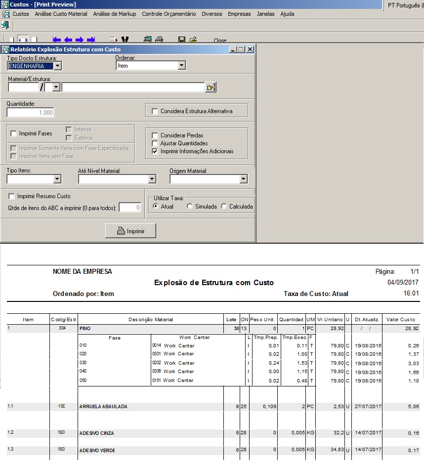Click the exit door icon in toolbar
The image size is (424, 465).
coord(5,25)
